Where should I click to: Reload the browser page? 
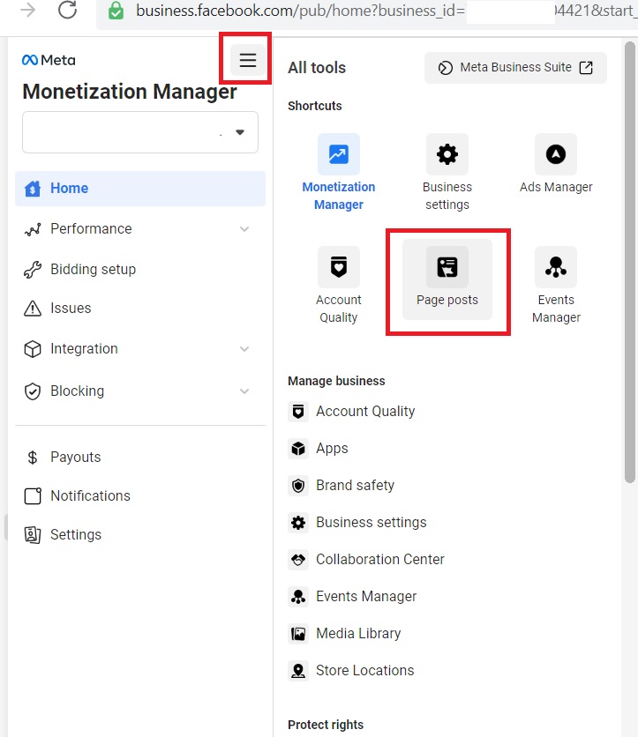pyautogui.click(x=67, y=10)
